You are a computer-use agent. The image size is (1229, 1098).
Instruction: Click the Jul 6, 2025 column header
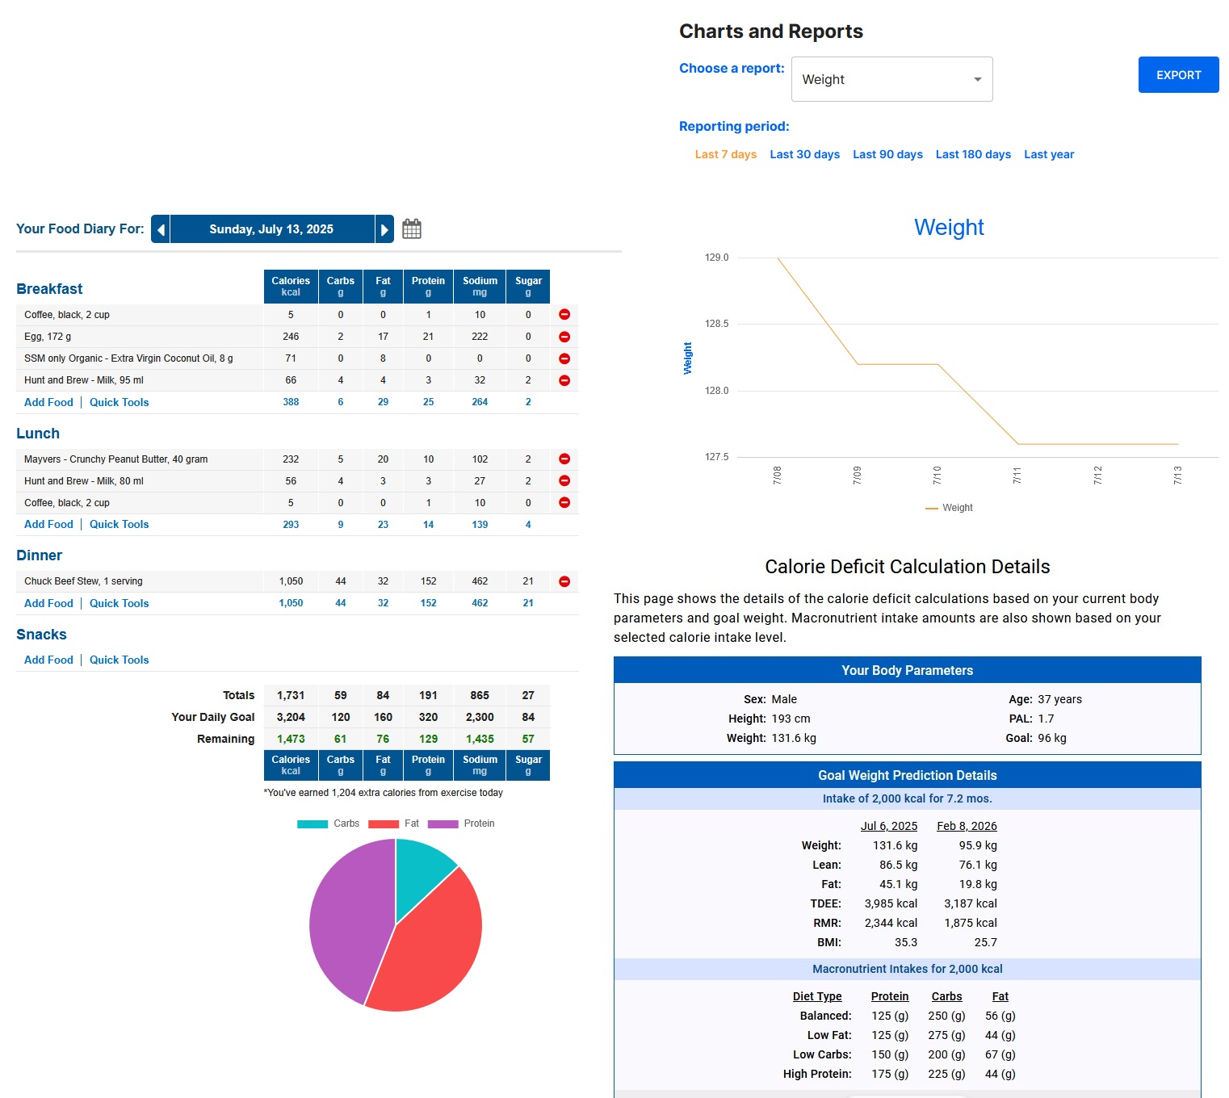pos(889,826)
